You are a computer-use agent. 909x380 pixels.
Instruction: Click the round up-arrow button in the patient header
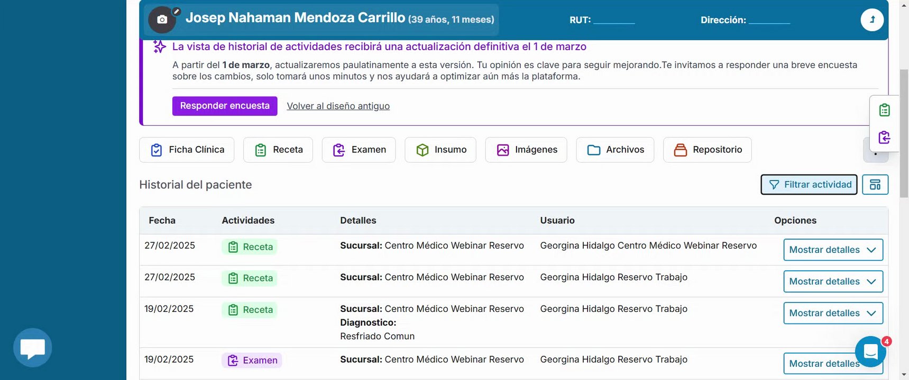tap(872, 20)
